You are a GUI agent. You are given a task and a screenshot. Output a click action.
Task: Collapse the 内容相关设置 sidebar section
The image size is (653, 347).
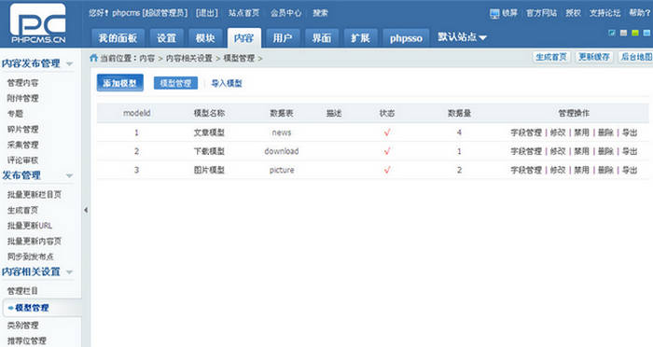[x=70, y=272]
